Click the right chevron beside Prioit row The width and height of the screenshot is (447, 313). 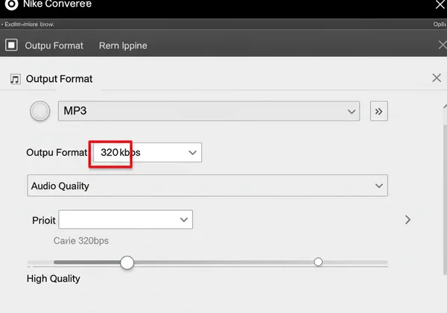pos(408,220)
